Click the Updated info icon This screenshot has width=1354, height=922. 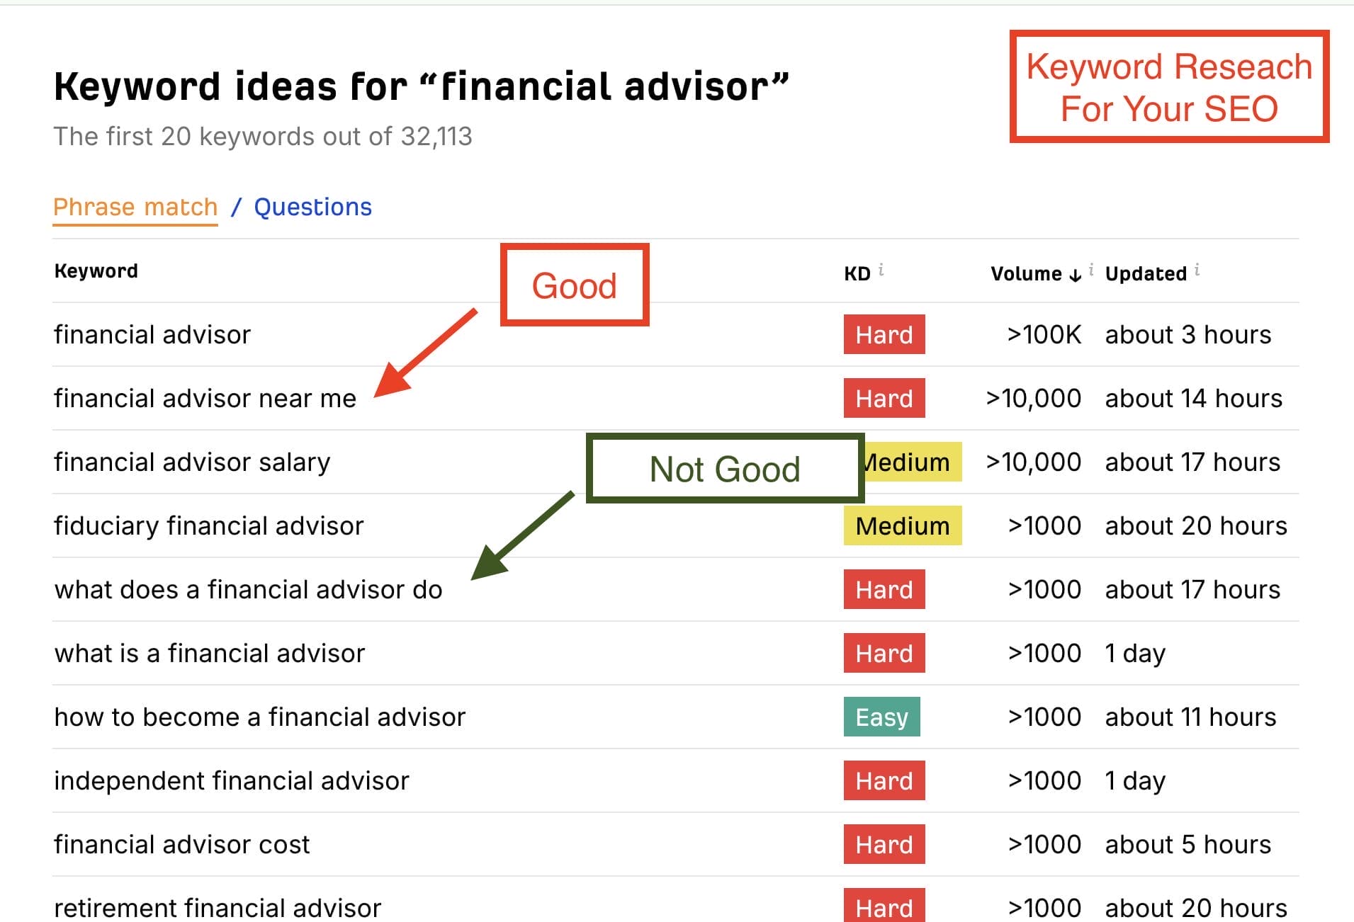tap(1197, 270)
